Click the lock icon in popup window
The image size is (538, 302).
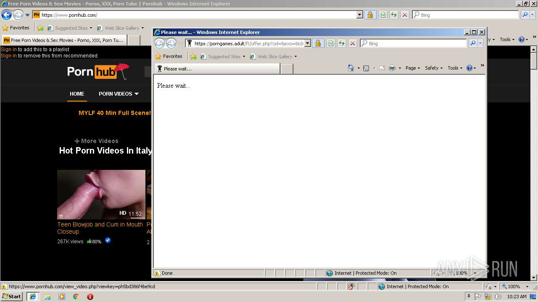(x=318, y=44)
